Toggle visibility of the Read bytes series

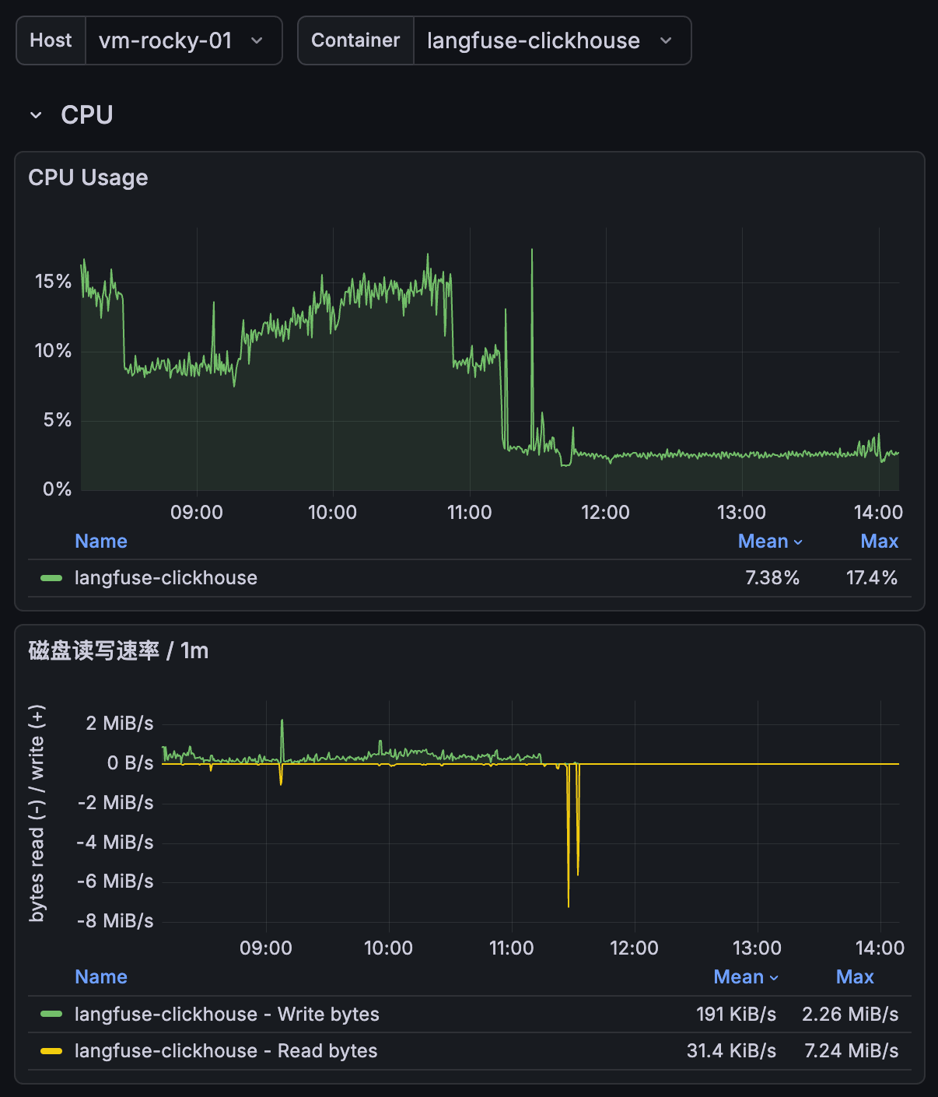tap(226, 1051)
